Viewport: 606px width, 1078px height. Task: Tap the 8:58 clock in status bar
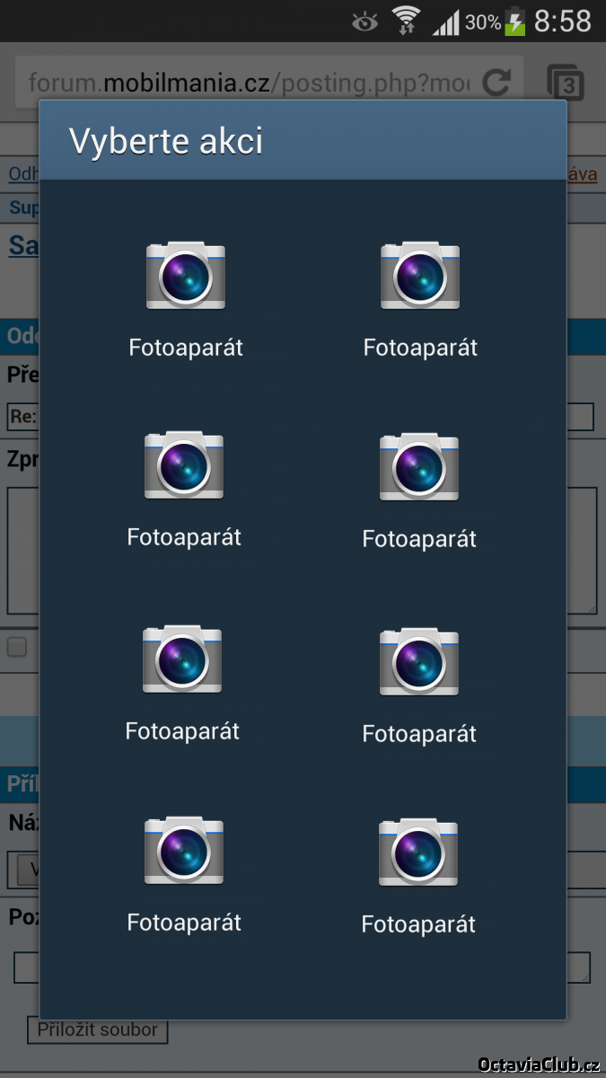click(563, 21)
